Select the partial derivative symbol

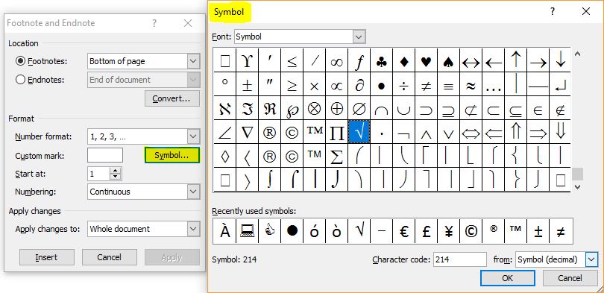[359, 84]
